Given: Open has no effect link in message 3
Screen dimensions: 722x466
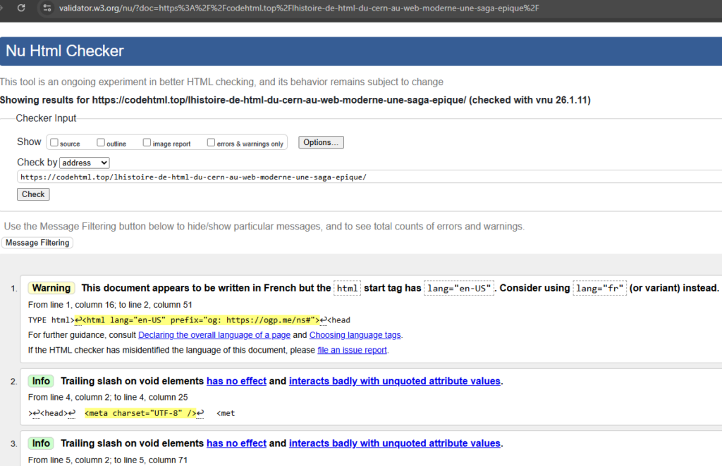Looking at the screenshot, I should 236,443.
